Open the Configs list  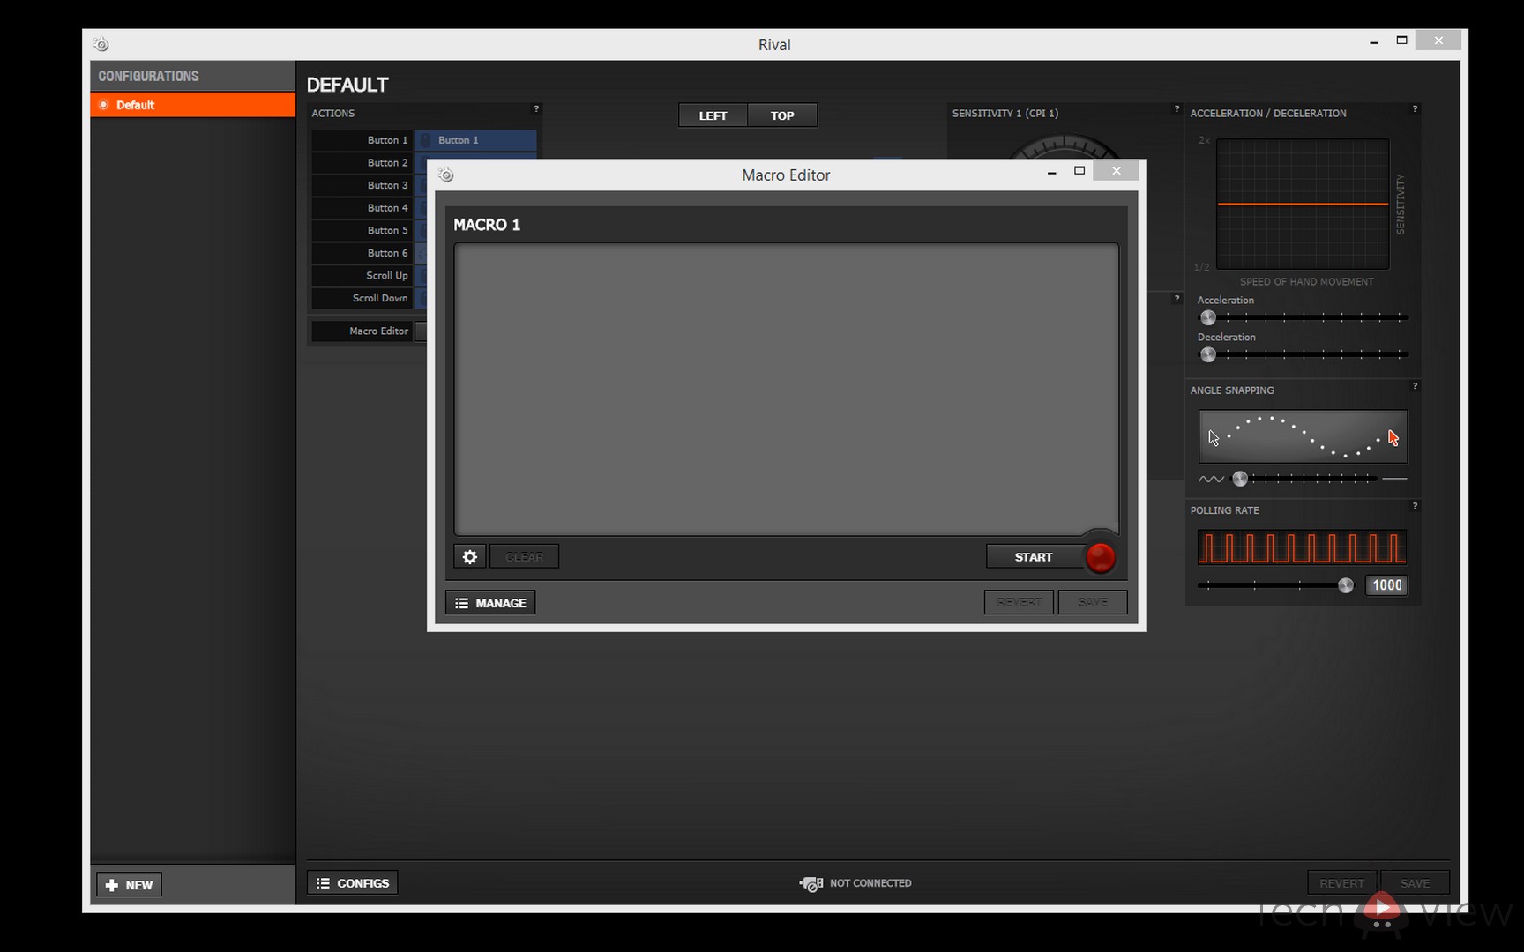point(353,883)
